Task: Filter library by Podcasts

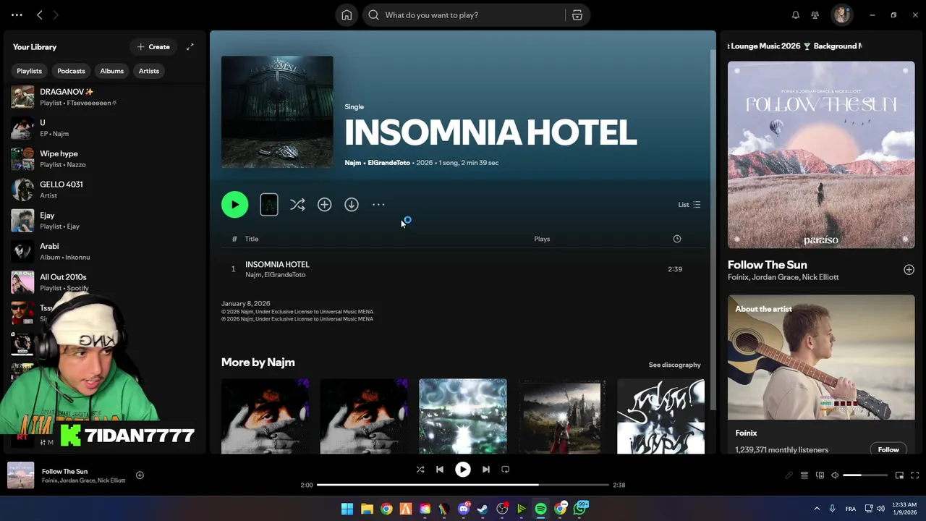Action: pos(71,71)
